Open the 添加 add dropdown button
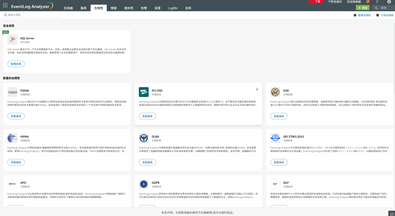The width and height of the screenshot is (395, 216). click(363, 8)
